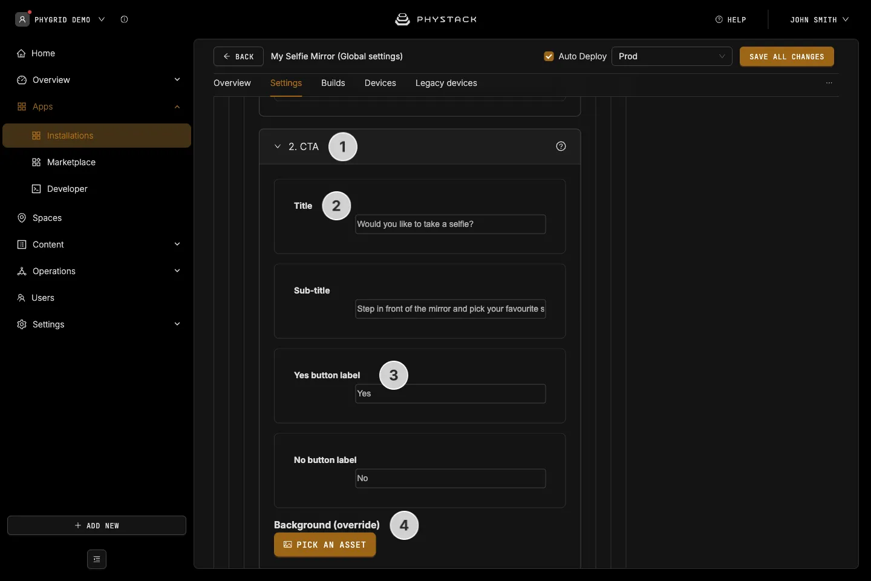Open the Help link

pos(731,19)
